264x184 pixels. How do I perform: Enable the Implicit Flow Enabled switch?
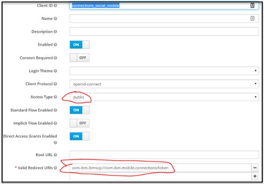click(x=80, y=123)
